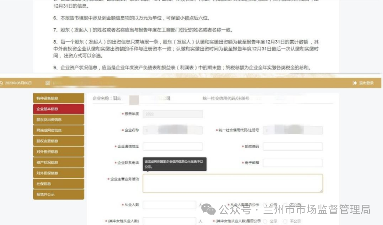Screen dimensions: 383x225
Task: Select the 对外投资信息 sidebar item
Action: click(58, 152)
